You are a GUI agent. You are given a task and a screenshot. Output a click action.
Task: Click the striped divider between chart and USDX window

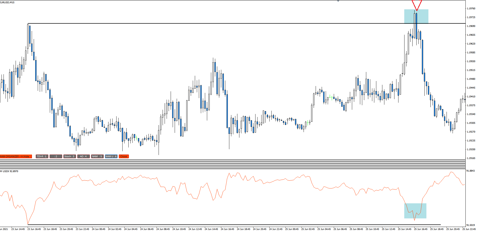click(233, 164)
